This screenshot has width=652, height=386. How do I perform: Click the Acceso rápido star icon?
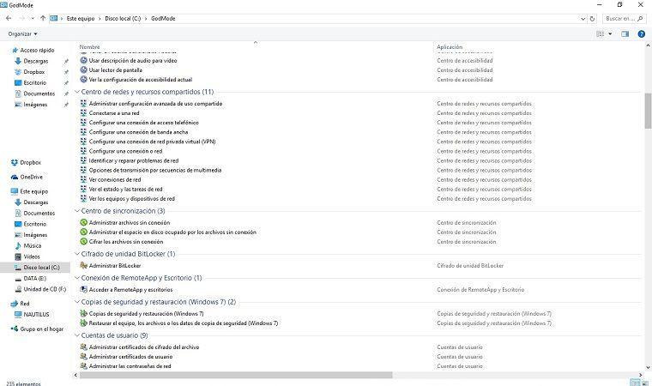(x=15, y=50)
